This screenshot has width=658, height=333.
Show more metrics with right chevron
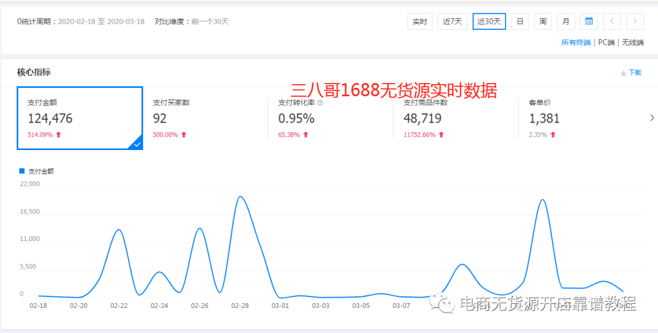coord(652,118)
